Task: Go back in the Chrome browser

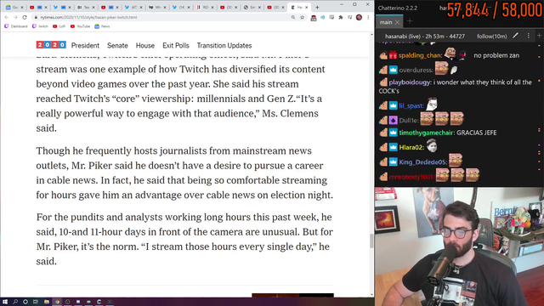Action: pos(7,17)
